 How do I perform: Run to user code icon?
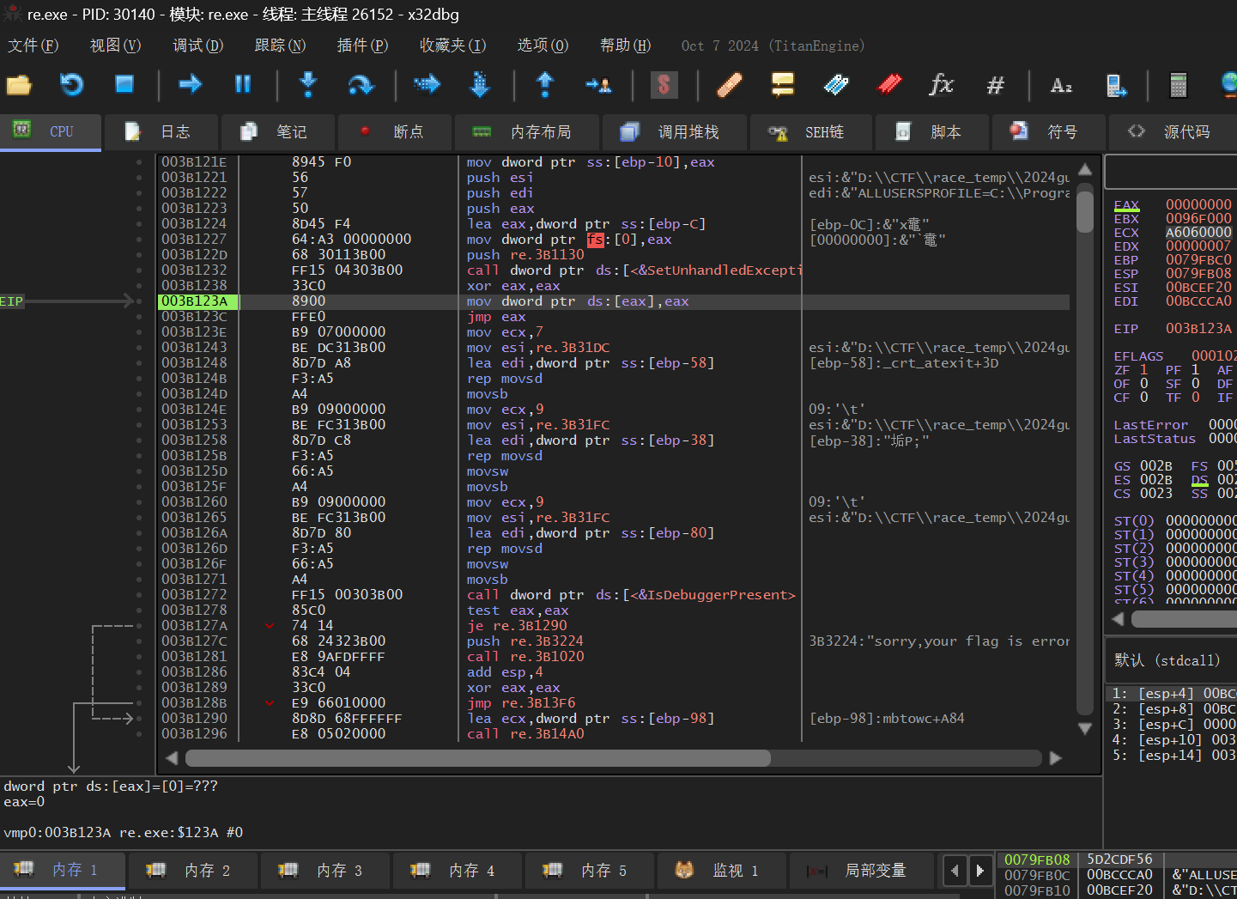[x=598, y=84]
